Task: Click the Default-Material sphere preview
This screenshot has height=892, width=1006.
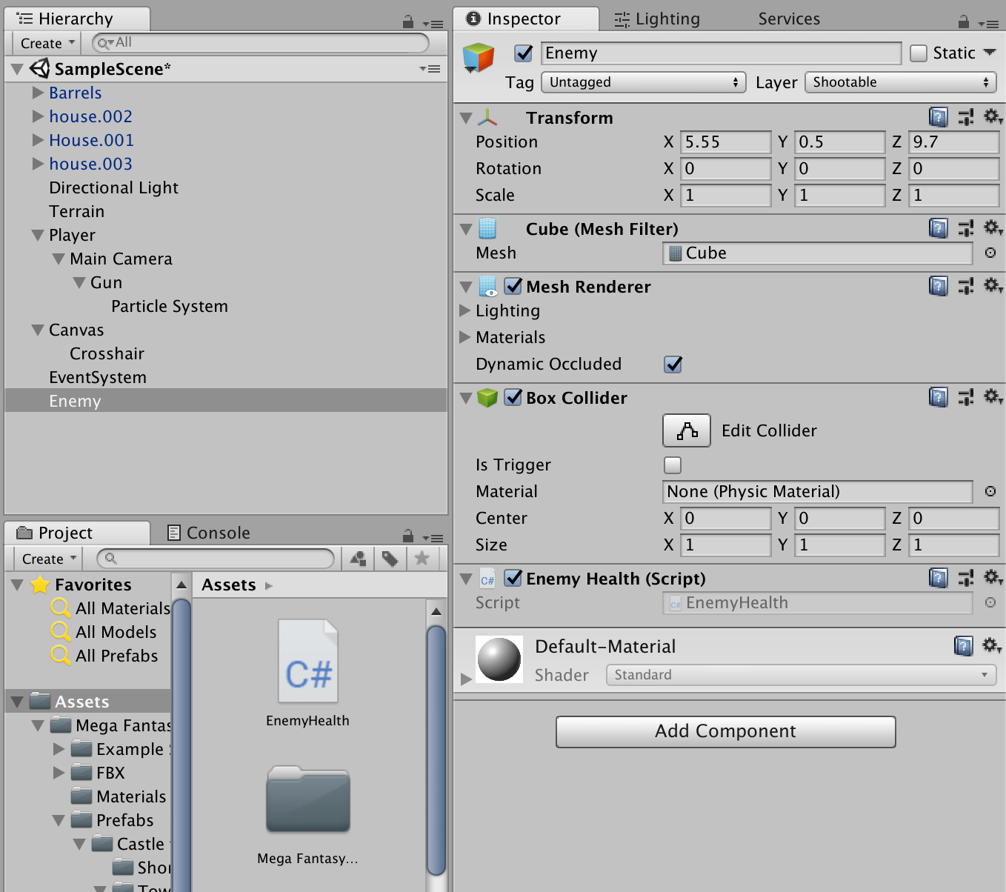Action: [499, 659]
